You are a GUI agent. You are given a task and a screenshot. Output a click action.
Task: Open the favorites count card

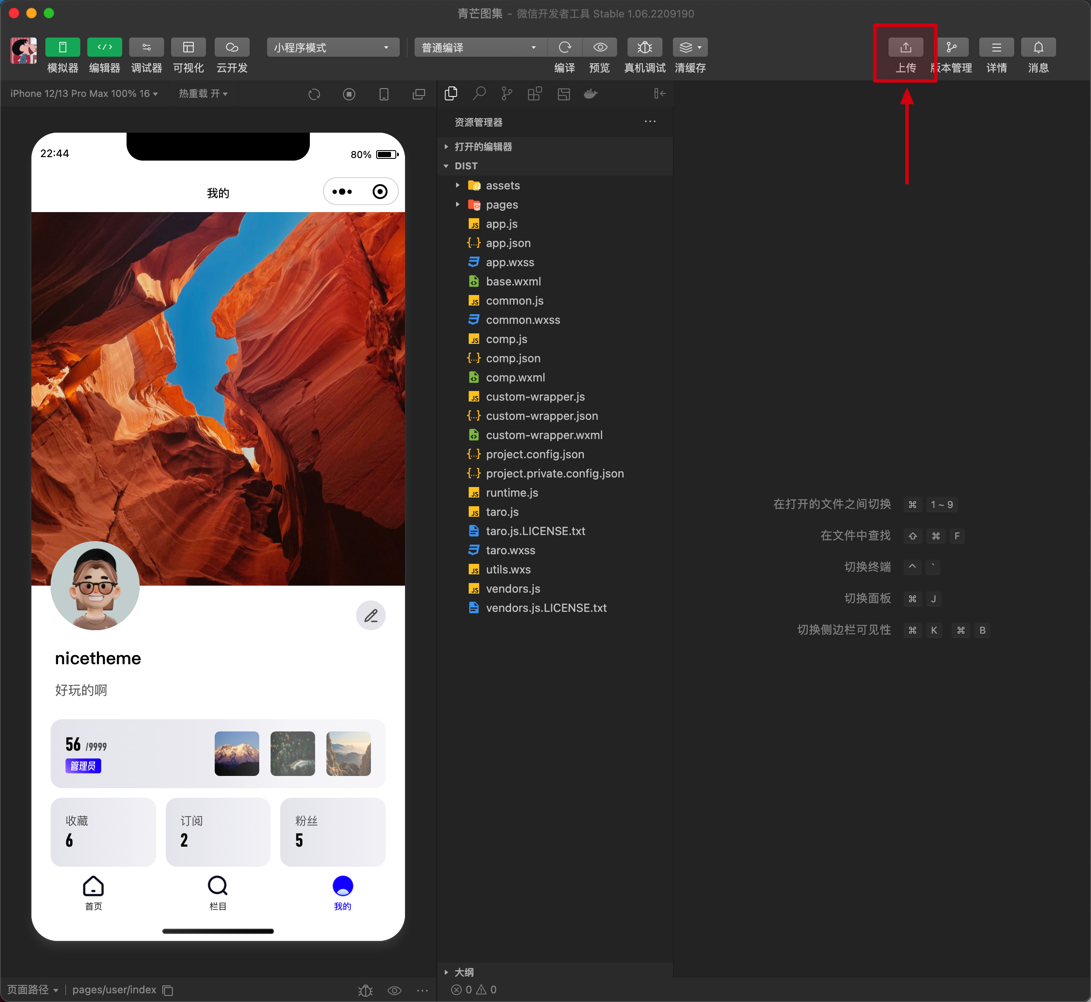[x=103, y=831]
